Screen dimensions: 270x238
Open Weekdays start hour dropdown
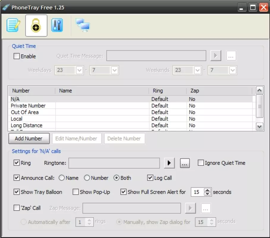pos(79,70)
